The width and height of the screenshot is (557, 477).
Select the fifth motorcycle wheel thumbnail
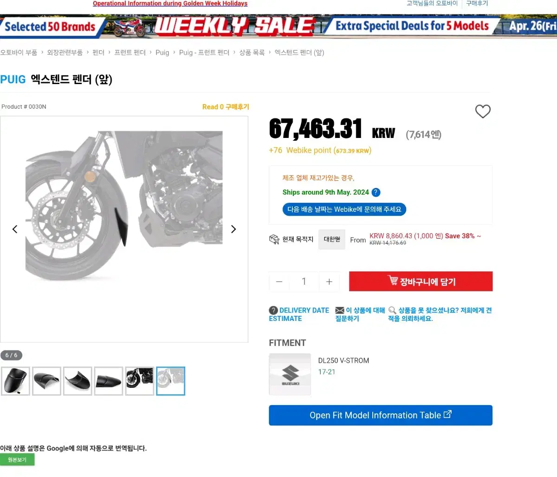click(139, 381)
